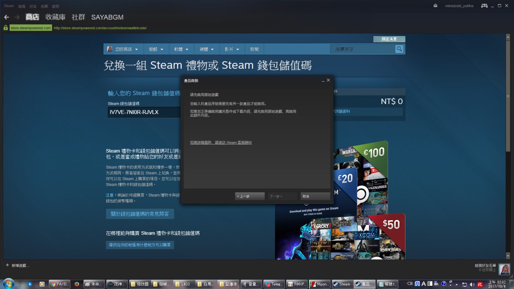514x289 pixels.
Task: Open the SAYABGM profile tab
Action: (x=107, y=17)
